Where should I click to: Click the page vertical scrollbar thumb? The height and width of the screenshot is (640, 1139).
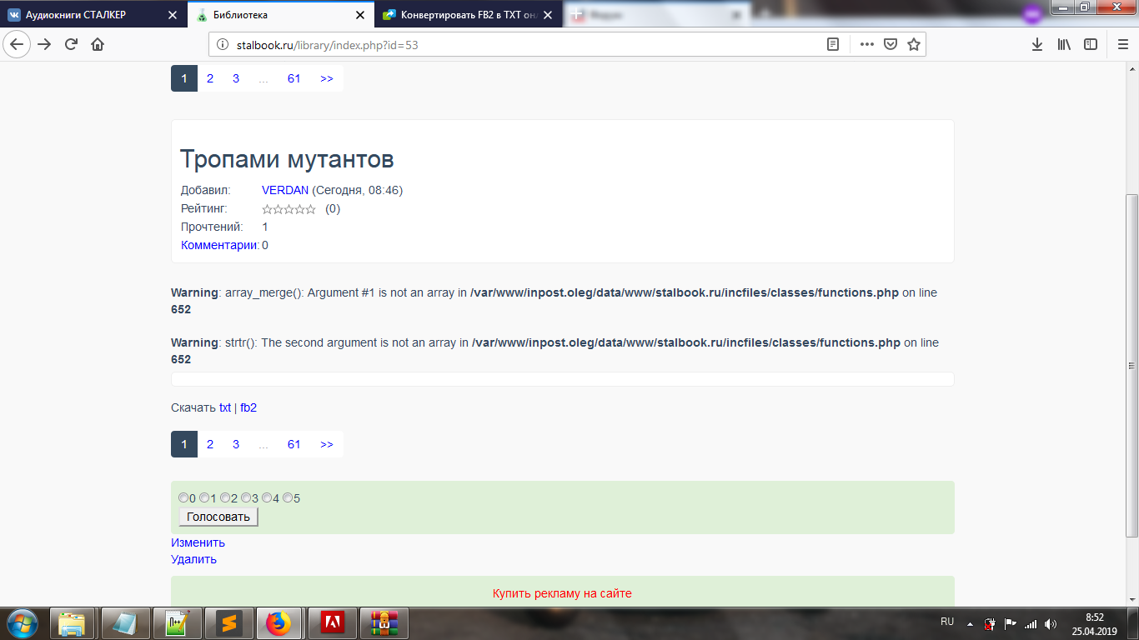(x=1131, y=365)
